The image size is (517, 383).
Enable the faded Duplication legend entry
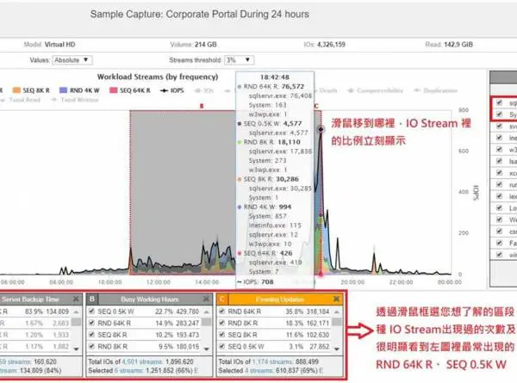pos(435,90)
